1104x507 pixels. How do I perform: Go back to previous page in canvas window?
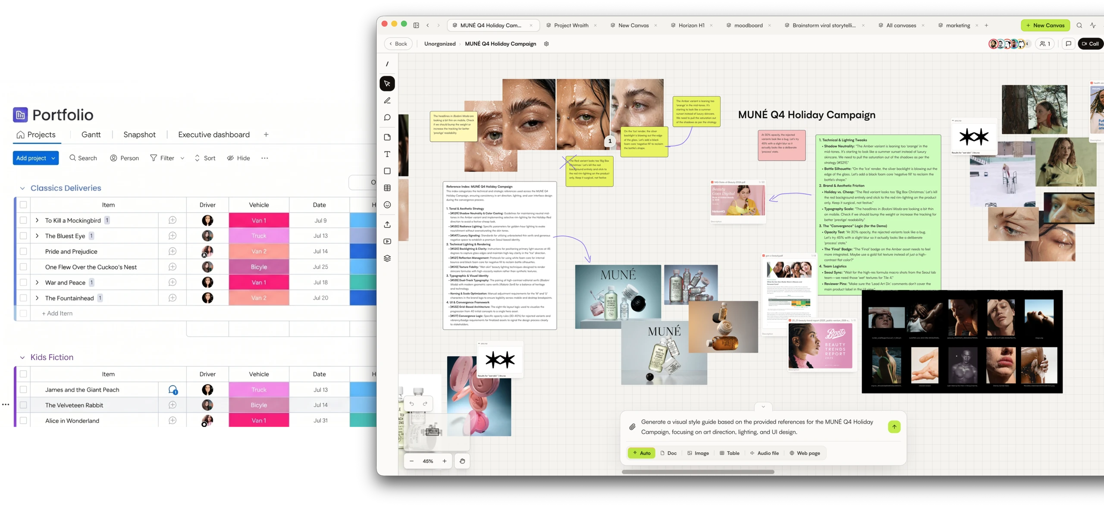tap(427, 25)
